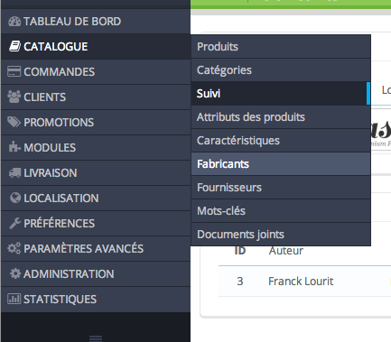Select the Franck Lourit author cell

pyautogui.click(x=301, y=282)
